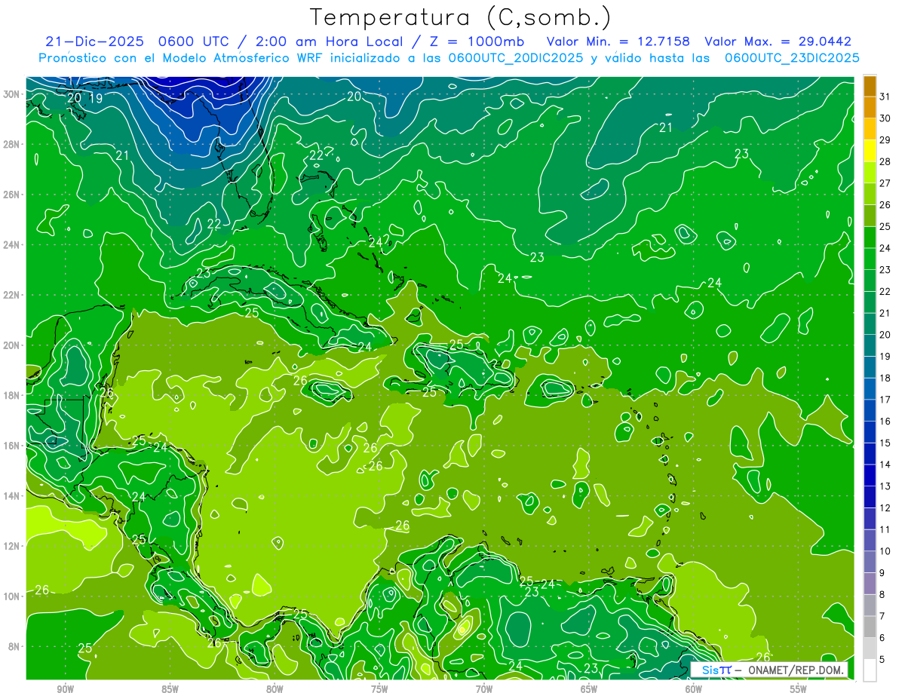Select initialization time '0600UTC_20DIC2025'
The image size is (905, 699).
516,58
